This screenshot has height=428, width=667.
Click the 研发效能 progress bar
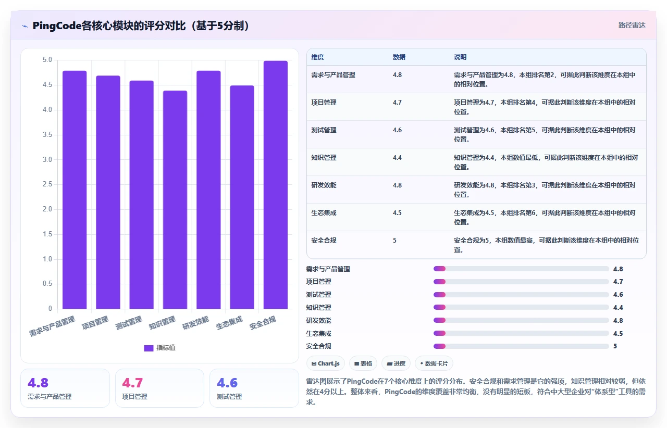[521, 321]
